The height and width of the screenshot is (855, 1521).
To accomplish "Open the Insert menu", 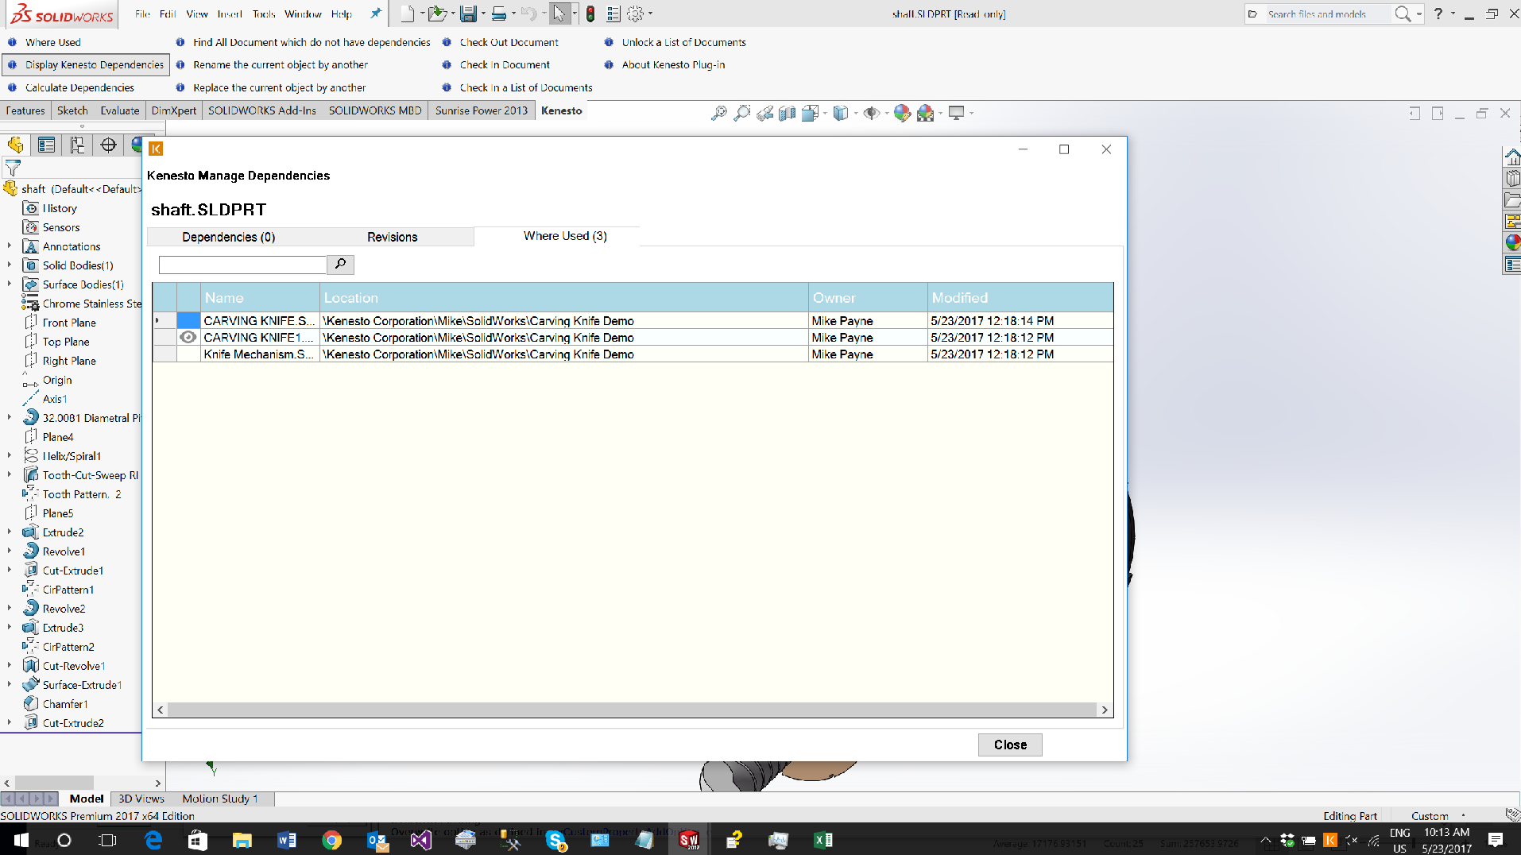I will (230, 14).
